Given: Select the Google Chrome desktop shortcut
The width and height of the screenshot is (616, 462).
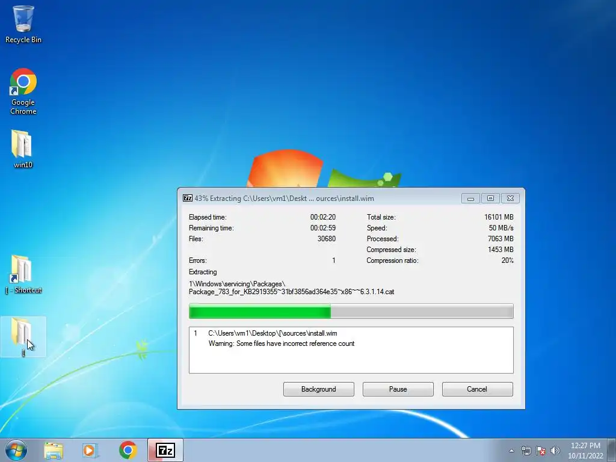Looking at the screenshot, I should coord(23,91).
